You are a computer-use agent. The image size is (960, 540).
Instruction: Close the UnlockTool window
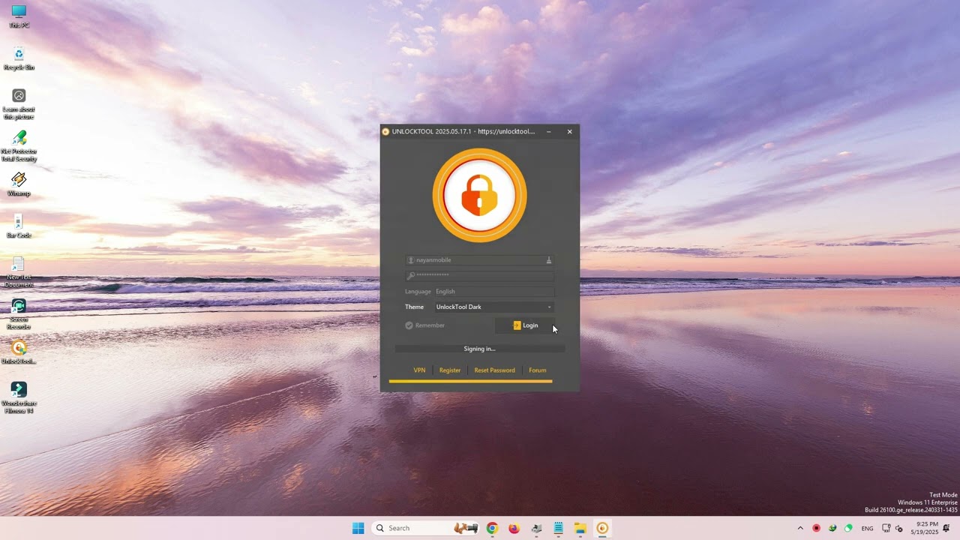pyautogui.click(x=569, y=131)
